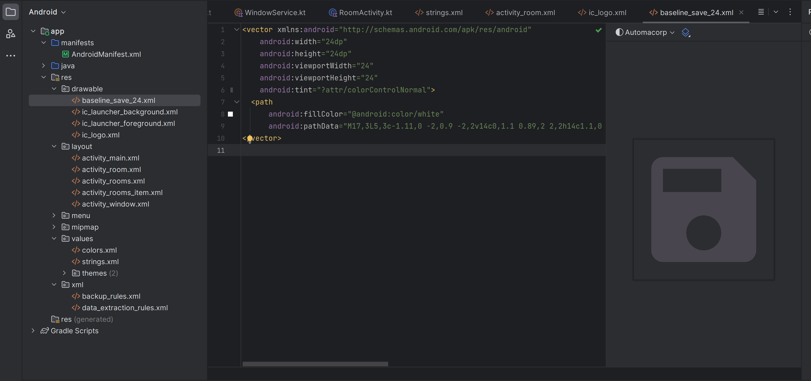Collapse the xml folder

point(54,285)
